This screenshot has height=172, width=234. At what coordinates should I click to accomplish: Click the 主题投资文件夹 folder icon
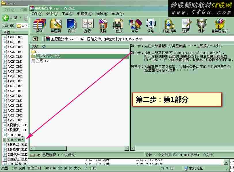(33, 56)
